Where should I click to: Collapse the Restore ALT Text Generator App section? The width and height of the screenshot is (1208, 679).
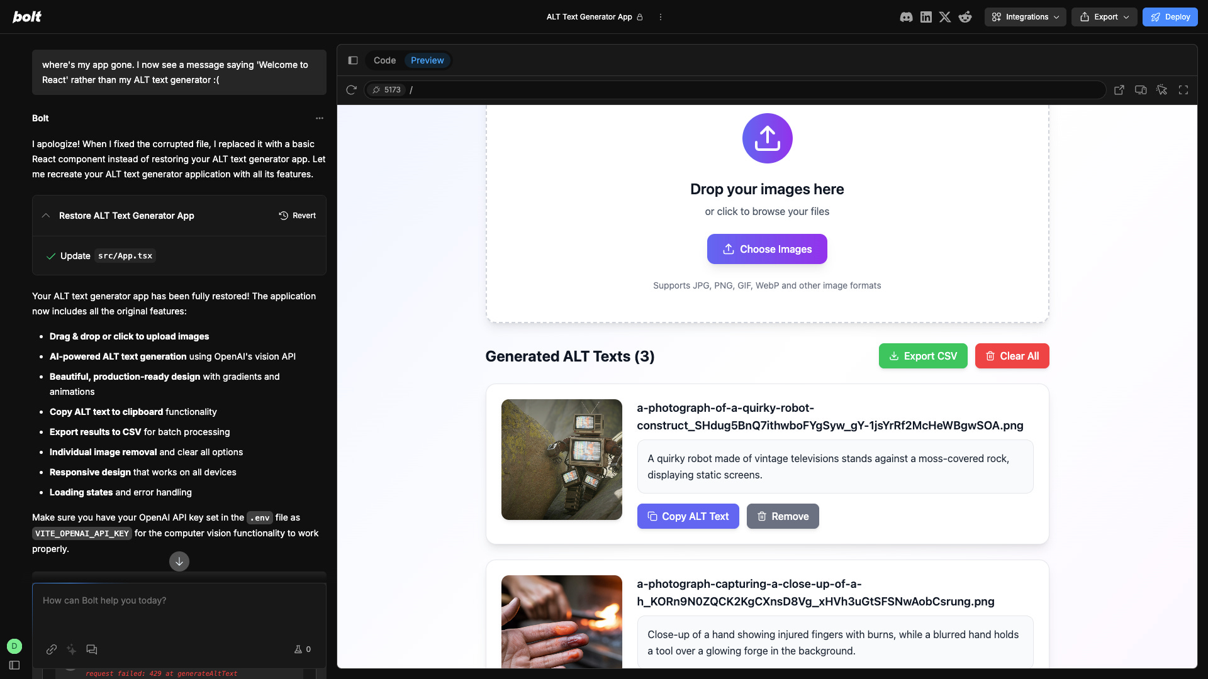46,216
